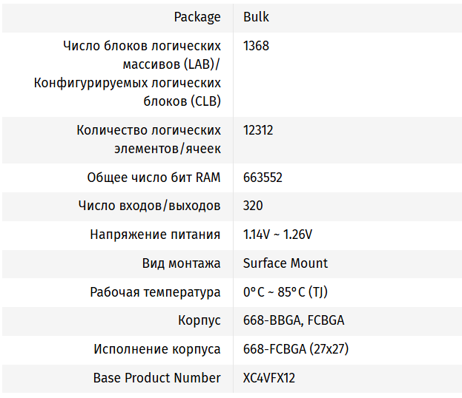Click the "Напряжение питания" label

pyautogui.click(x=155, y=235)
